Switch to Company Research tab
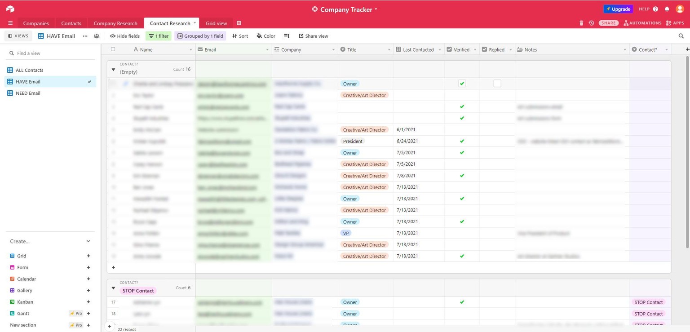The width and height of the screenshot is (690, 332). [x=115, y=23]
